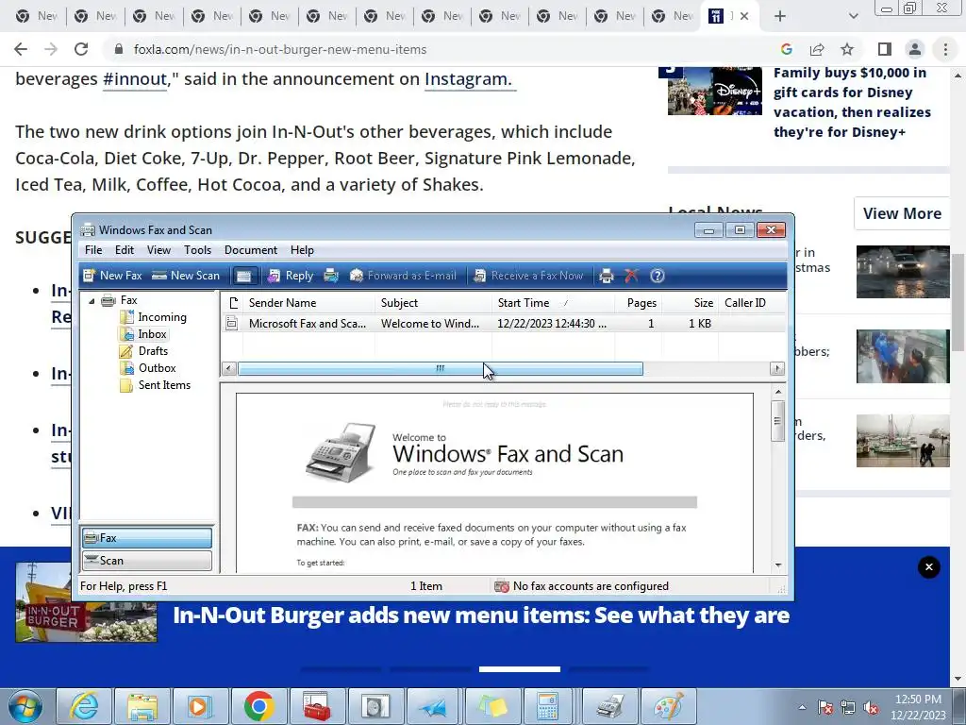966x725 pixels.
Task: Click left arrow of message list scrollbar
Action: click(229, 369)
